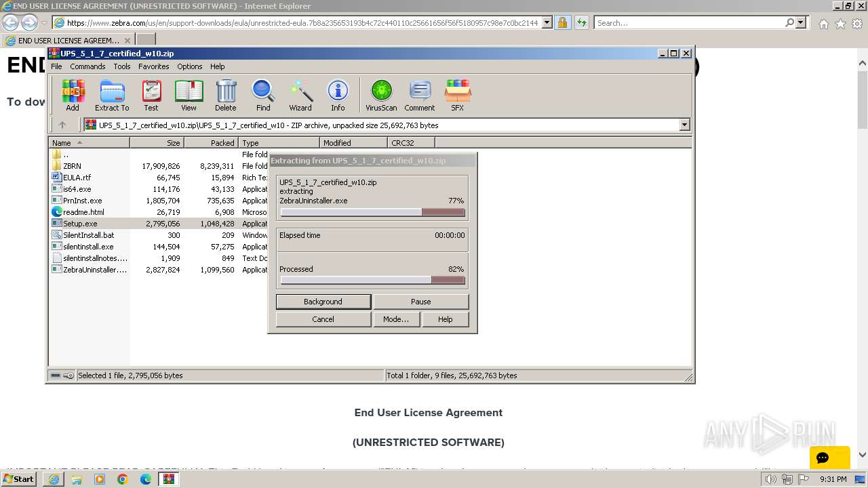This screenshot has height=488, width=868.
Task: Run the Test archive tool
Action: tap(151, 95)
